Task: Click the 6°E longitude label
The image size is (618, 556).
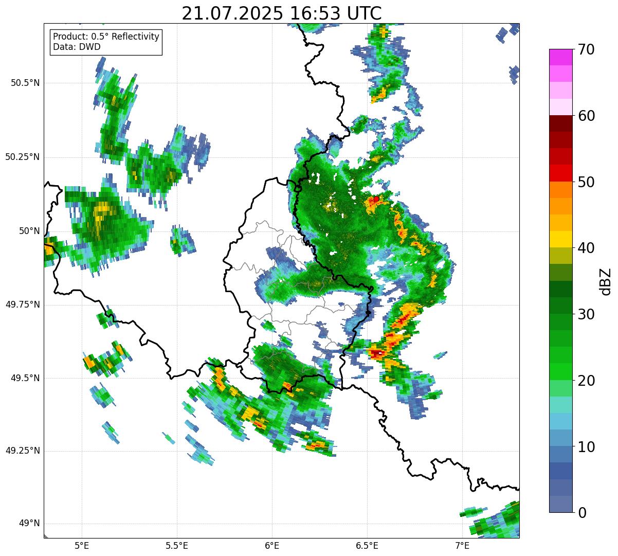Action: click(x=272, y=545)
